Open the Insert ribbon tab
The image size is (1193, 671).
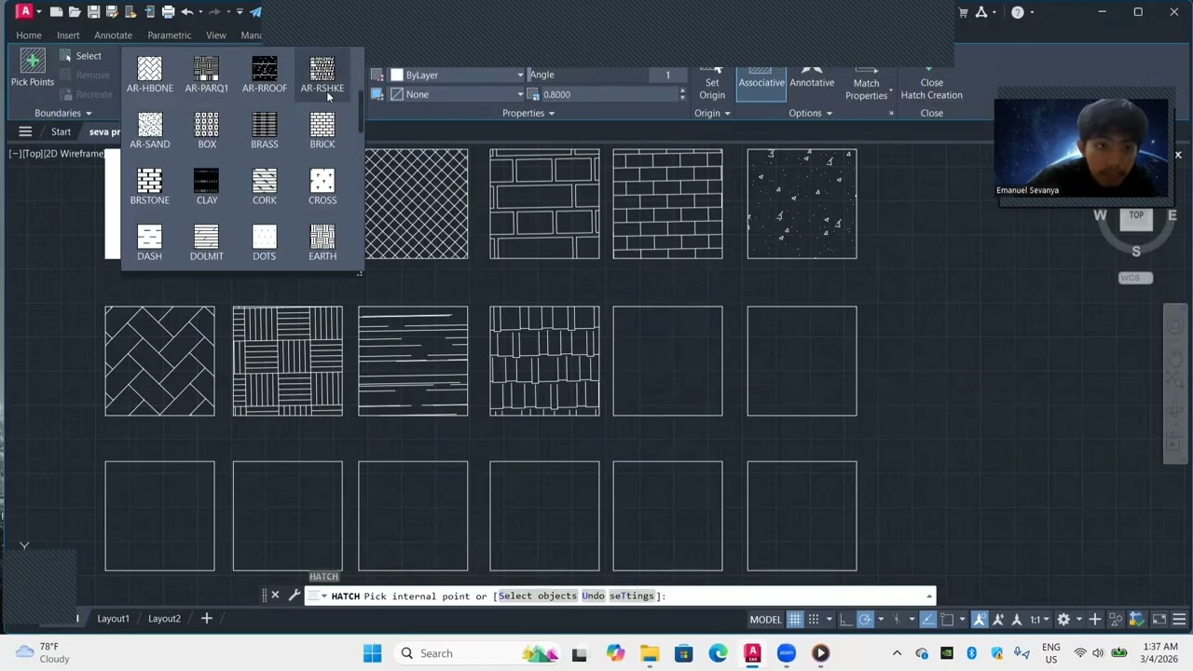pyautogui.click(x=68, y=35)
